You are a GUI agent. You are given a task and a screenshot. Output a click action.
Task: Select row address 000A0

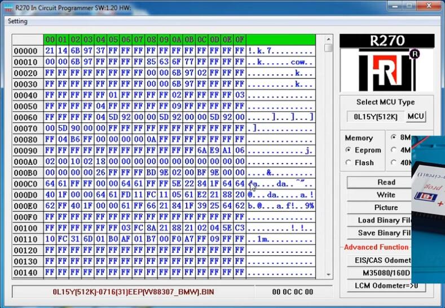(x=28, y=162)
